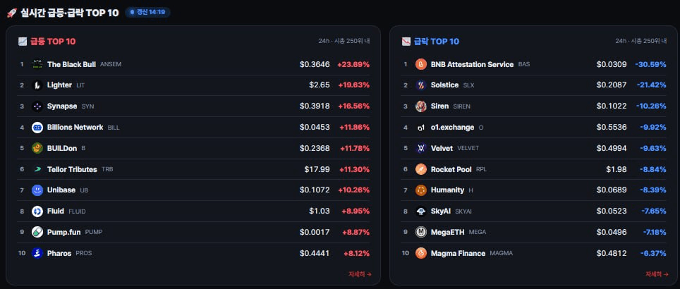Open the Siren avatar icon

[x=421, y=106]
